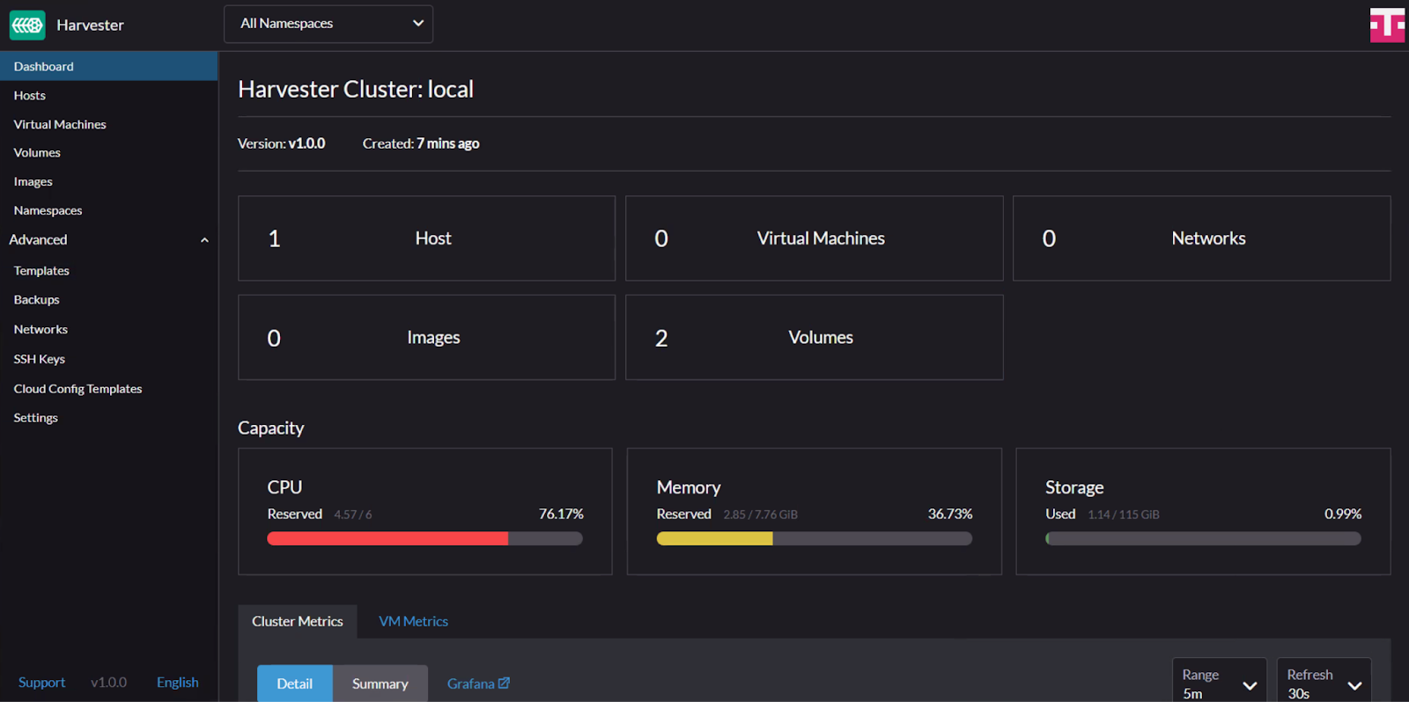Click the Grafana external link icon

(504, 683)
